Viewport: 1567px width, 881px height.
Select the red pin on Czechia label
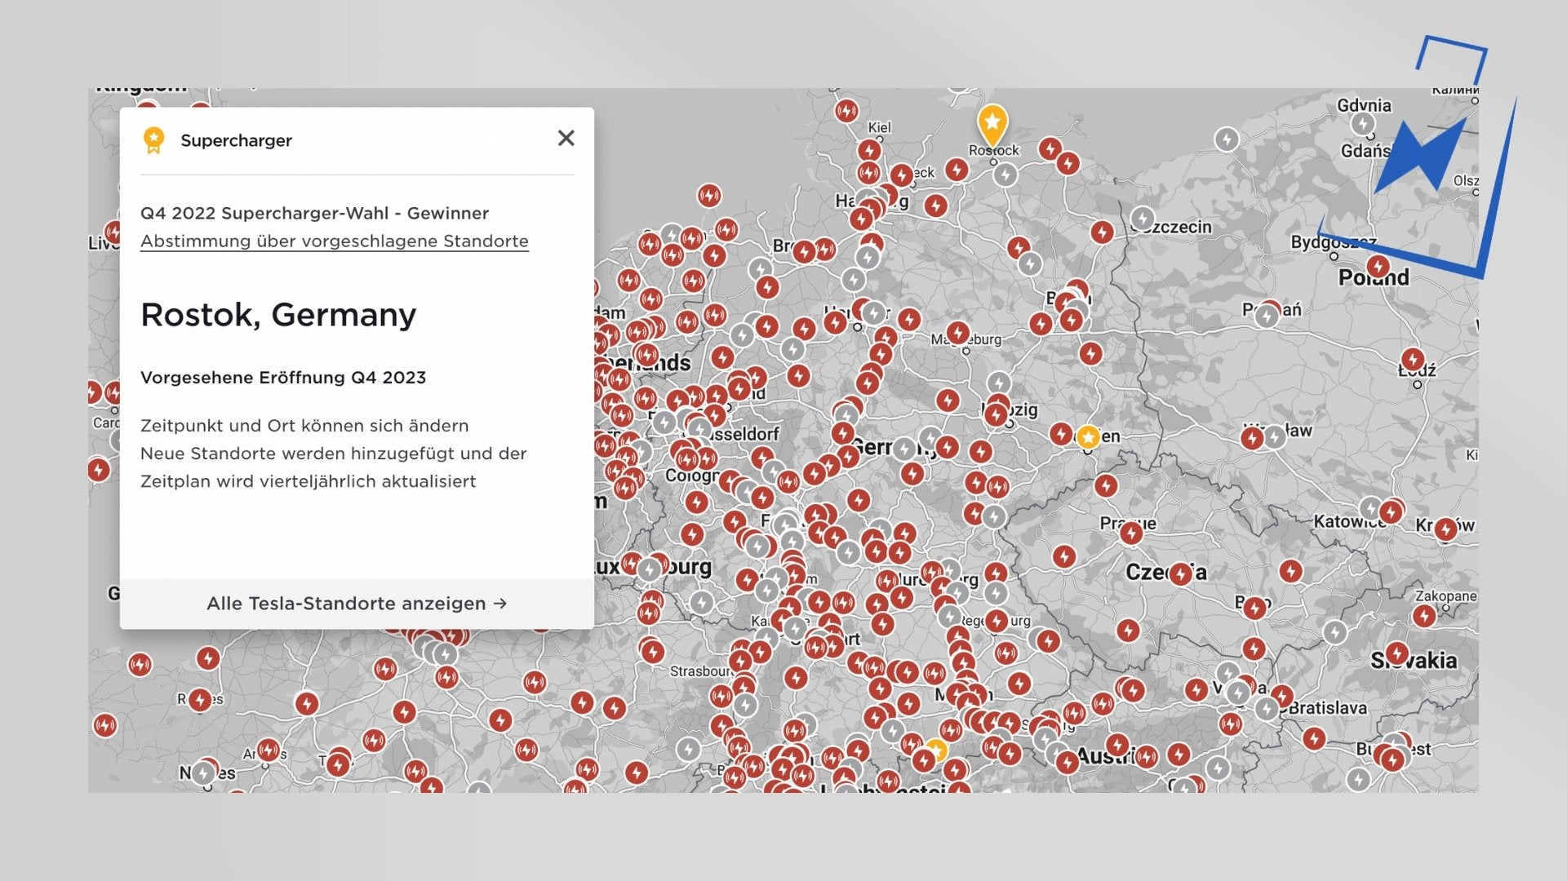pyautogui.click(x=1180, y=574)
